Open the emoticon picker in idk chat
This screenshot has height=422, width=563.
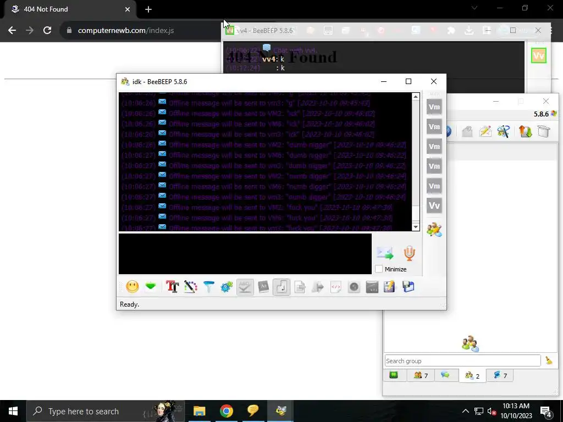pos(133,287)
